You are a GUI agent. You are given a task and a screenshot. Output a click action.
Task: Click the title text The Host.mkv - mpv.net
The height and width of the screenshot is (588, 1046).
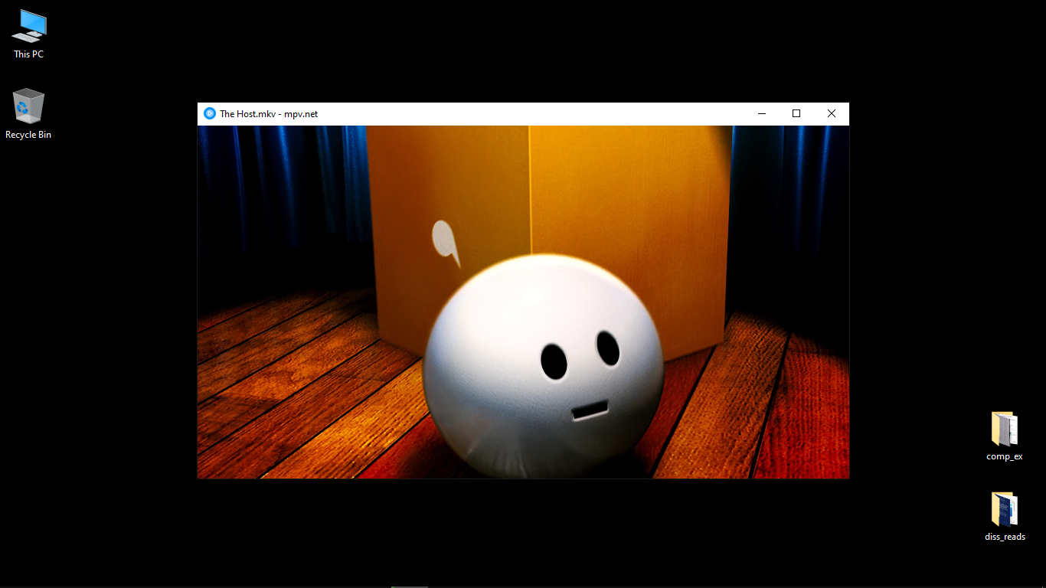coord(269,113)
